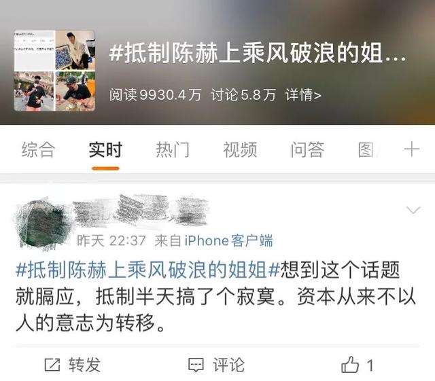
Task: View the post body text about 资本
Action: pyautogui.click(x=216, y=296)
